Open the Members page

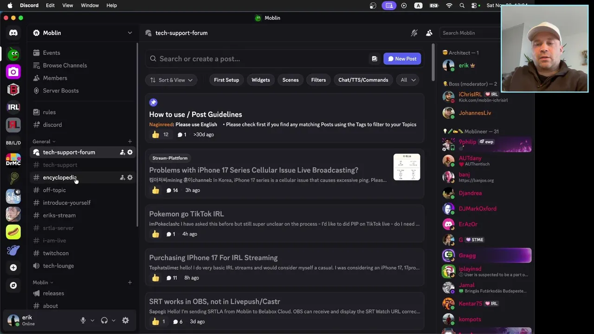[83, 78]
